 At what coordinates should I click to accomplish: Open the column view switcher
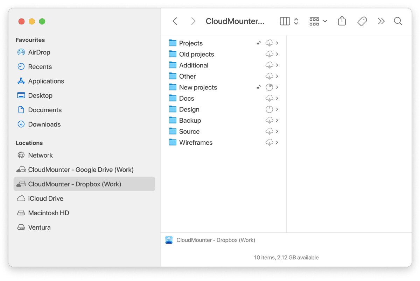click(x=289, y=21)
